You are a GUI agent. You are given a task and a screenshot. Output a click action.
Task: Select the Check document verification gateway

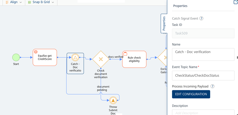coord(101,59)
